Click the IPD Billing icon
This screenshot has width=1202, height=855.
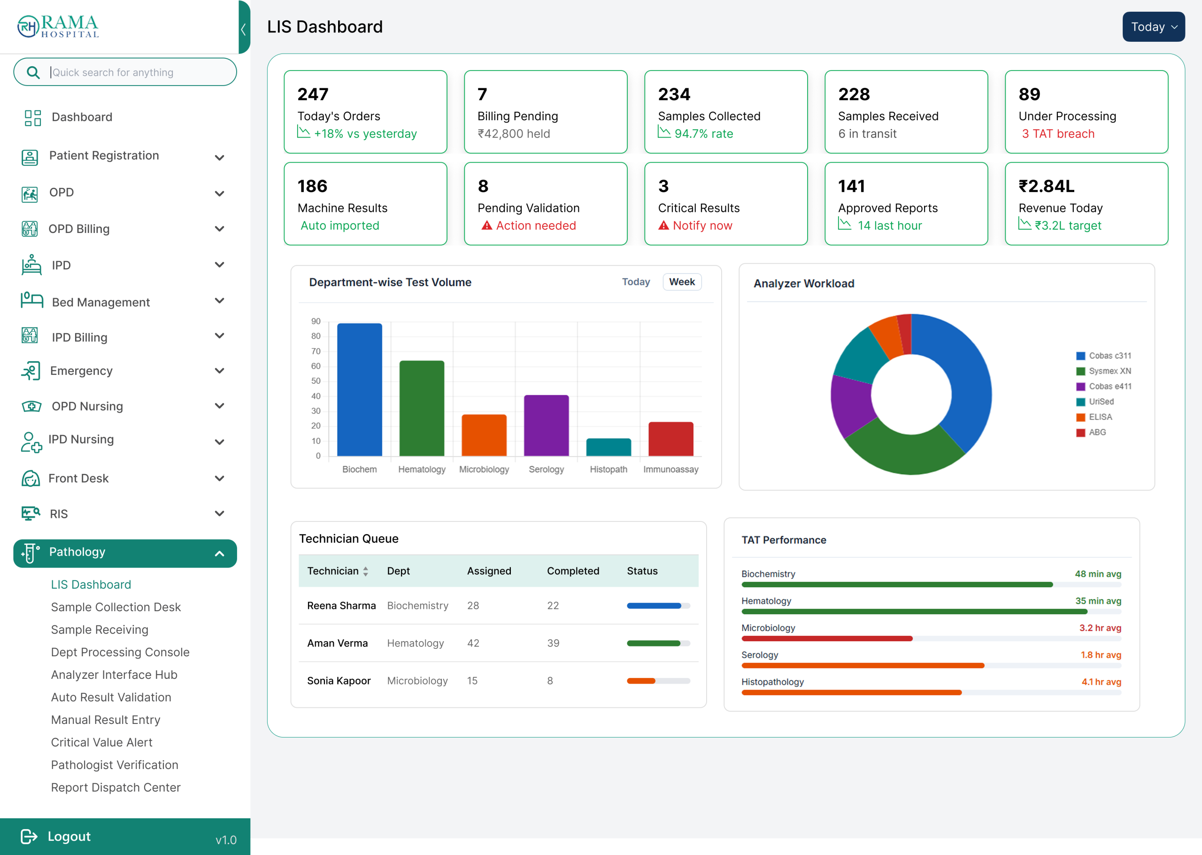point(30,335)
